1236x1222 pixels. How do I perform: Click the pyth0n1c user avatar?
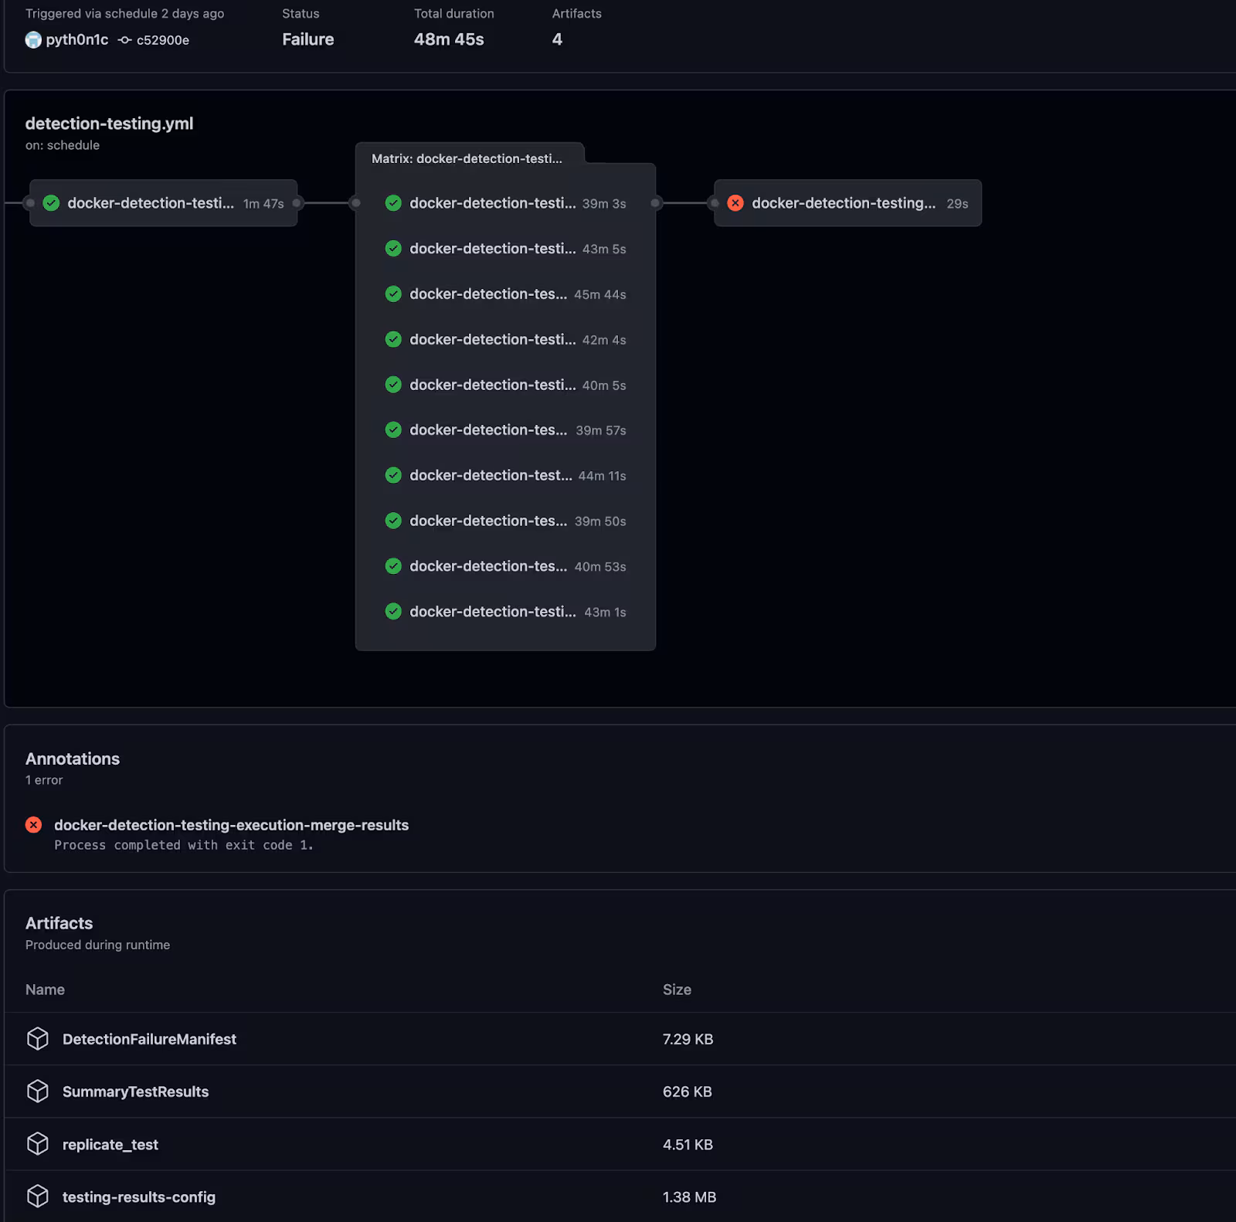tap(33, 40)
